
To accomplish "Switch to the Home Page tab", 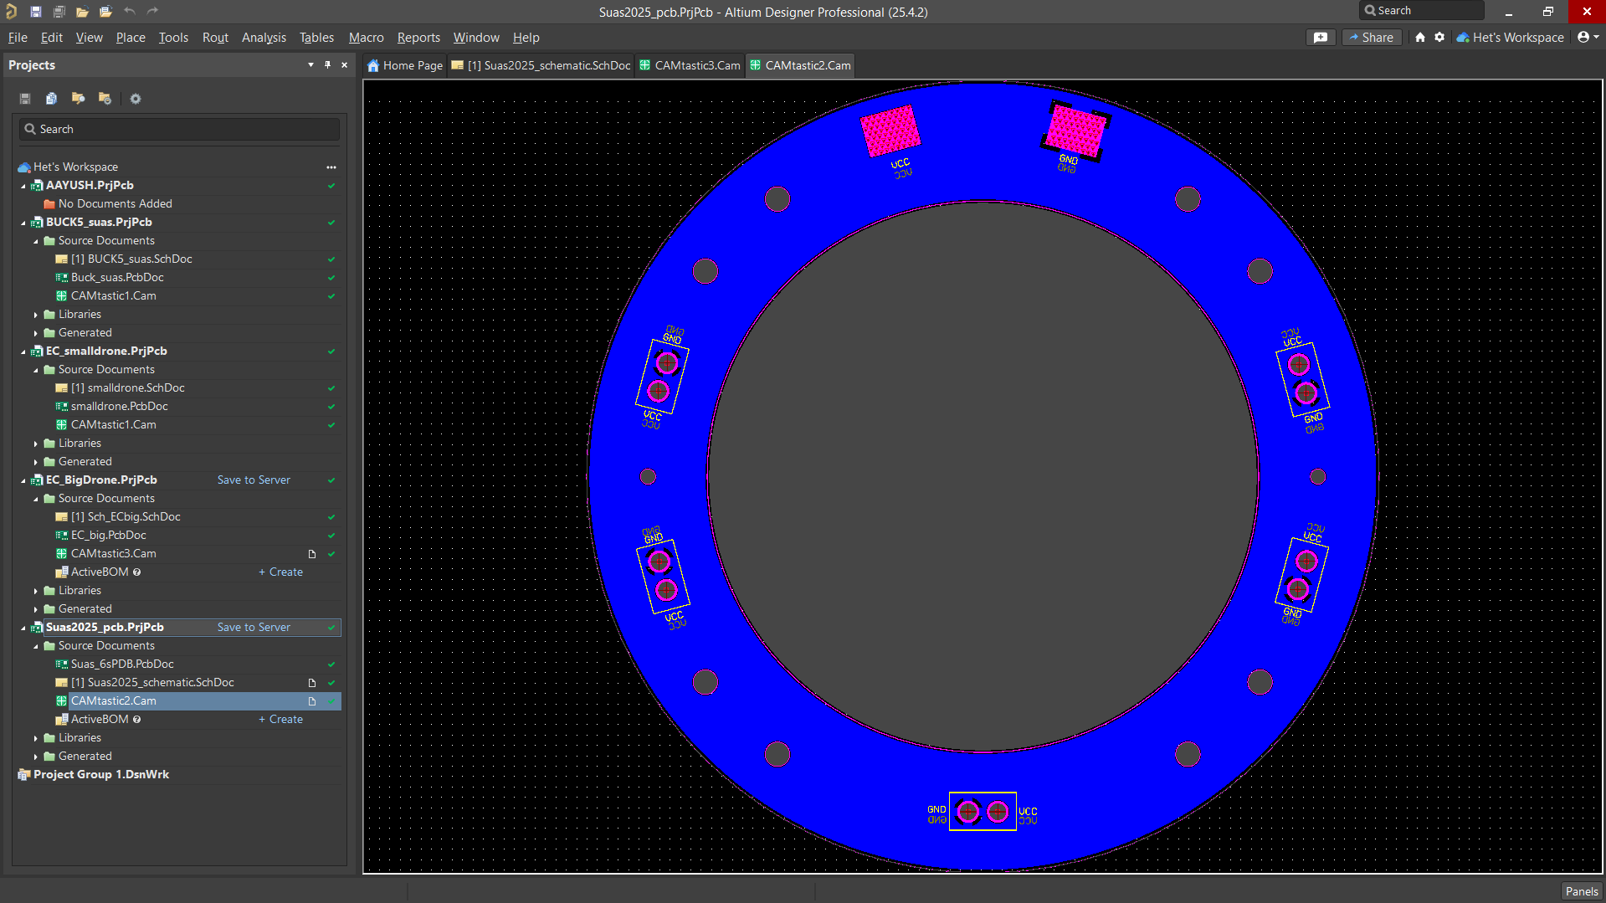I will 405,65.
